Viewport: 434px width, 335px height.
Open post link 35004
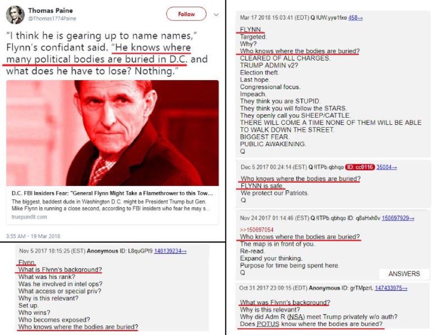click(x=386, y=167)
